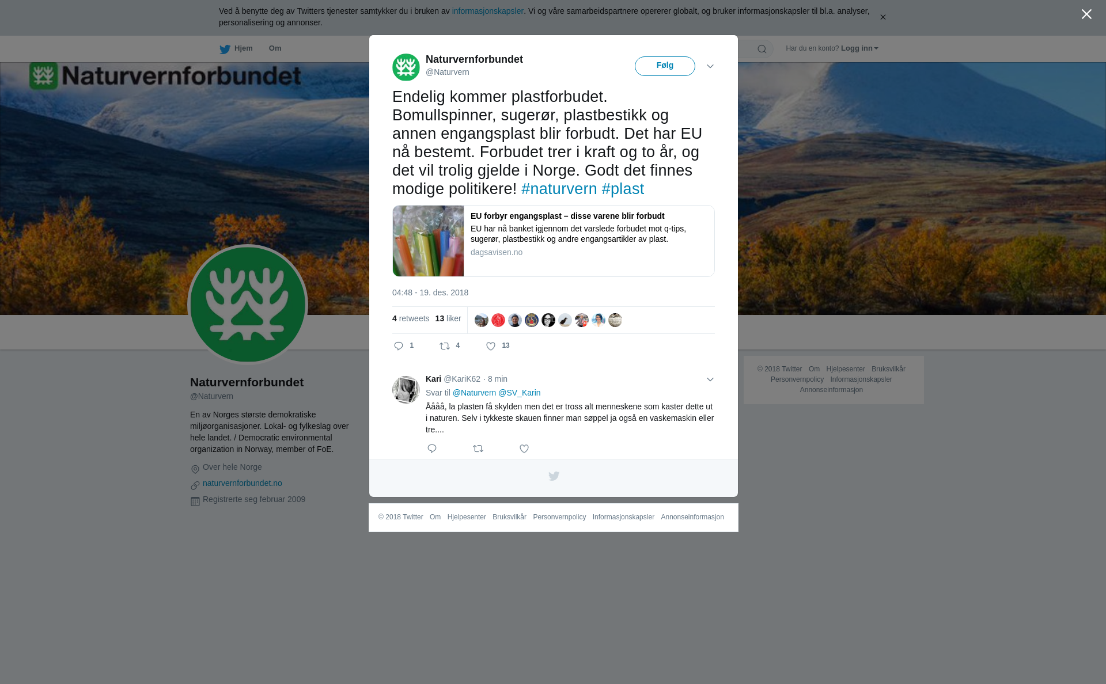This screenshot has width=1106, height=684.
Task: Click the reply icon on main tweet
Action: click(399, 346)
